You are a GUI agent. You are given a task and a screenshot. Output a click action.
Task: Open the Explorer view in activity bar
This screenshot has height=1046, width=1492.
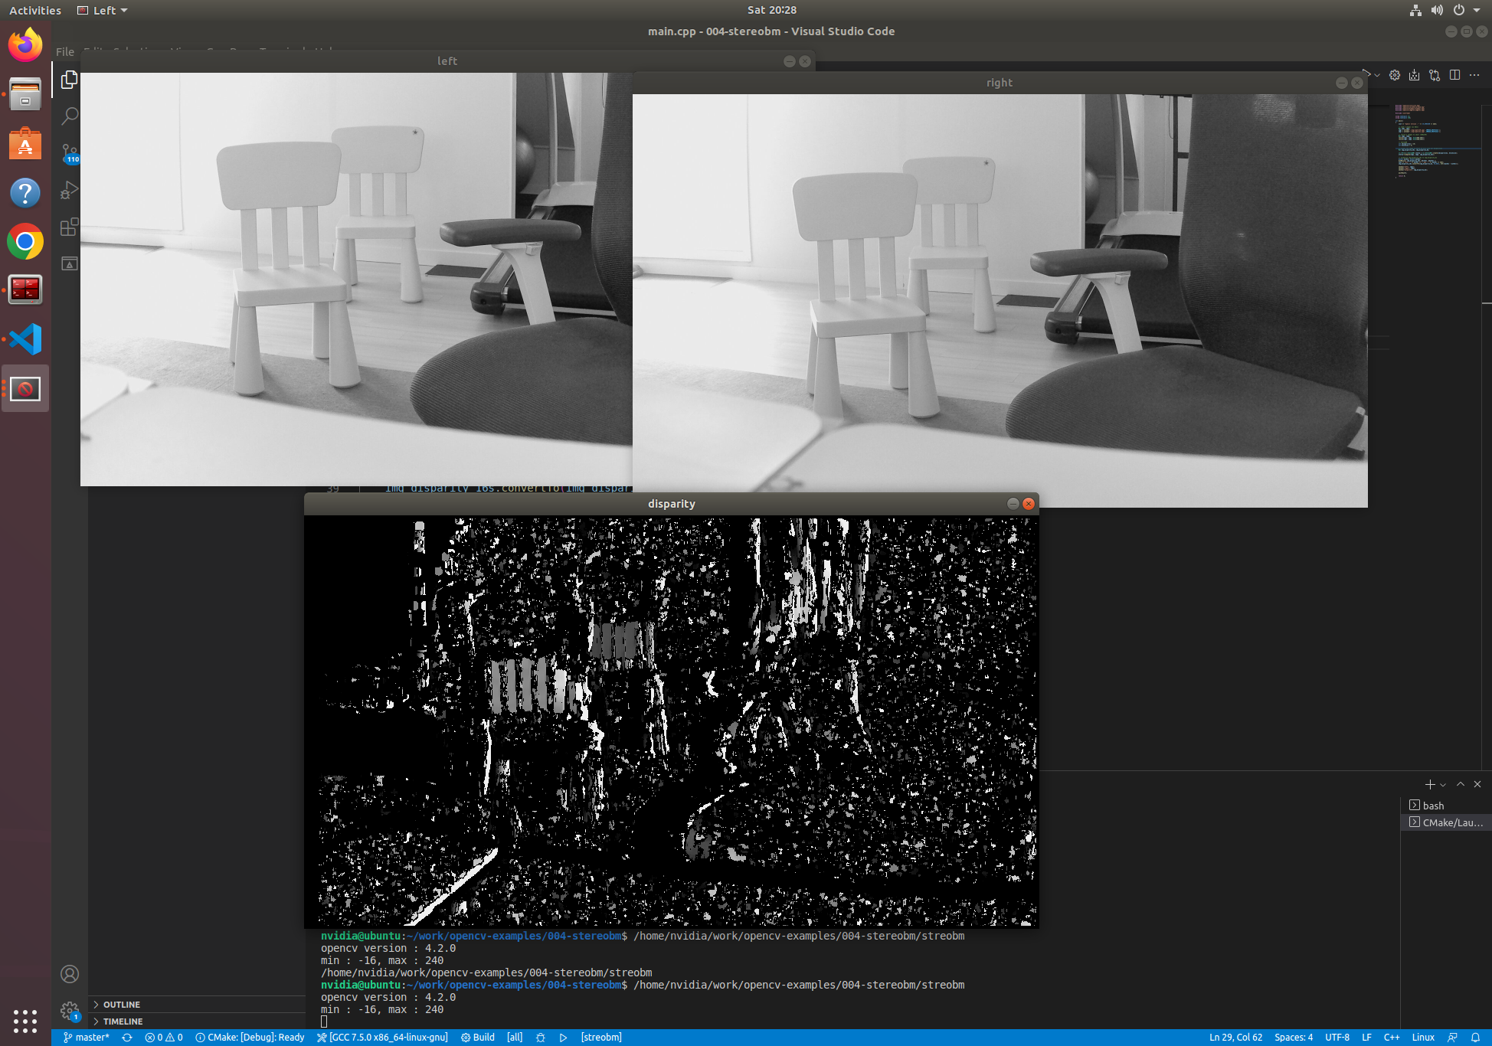pyautogui.click(x=69, y=80)
